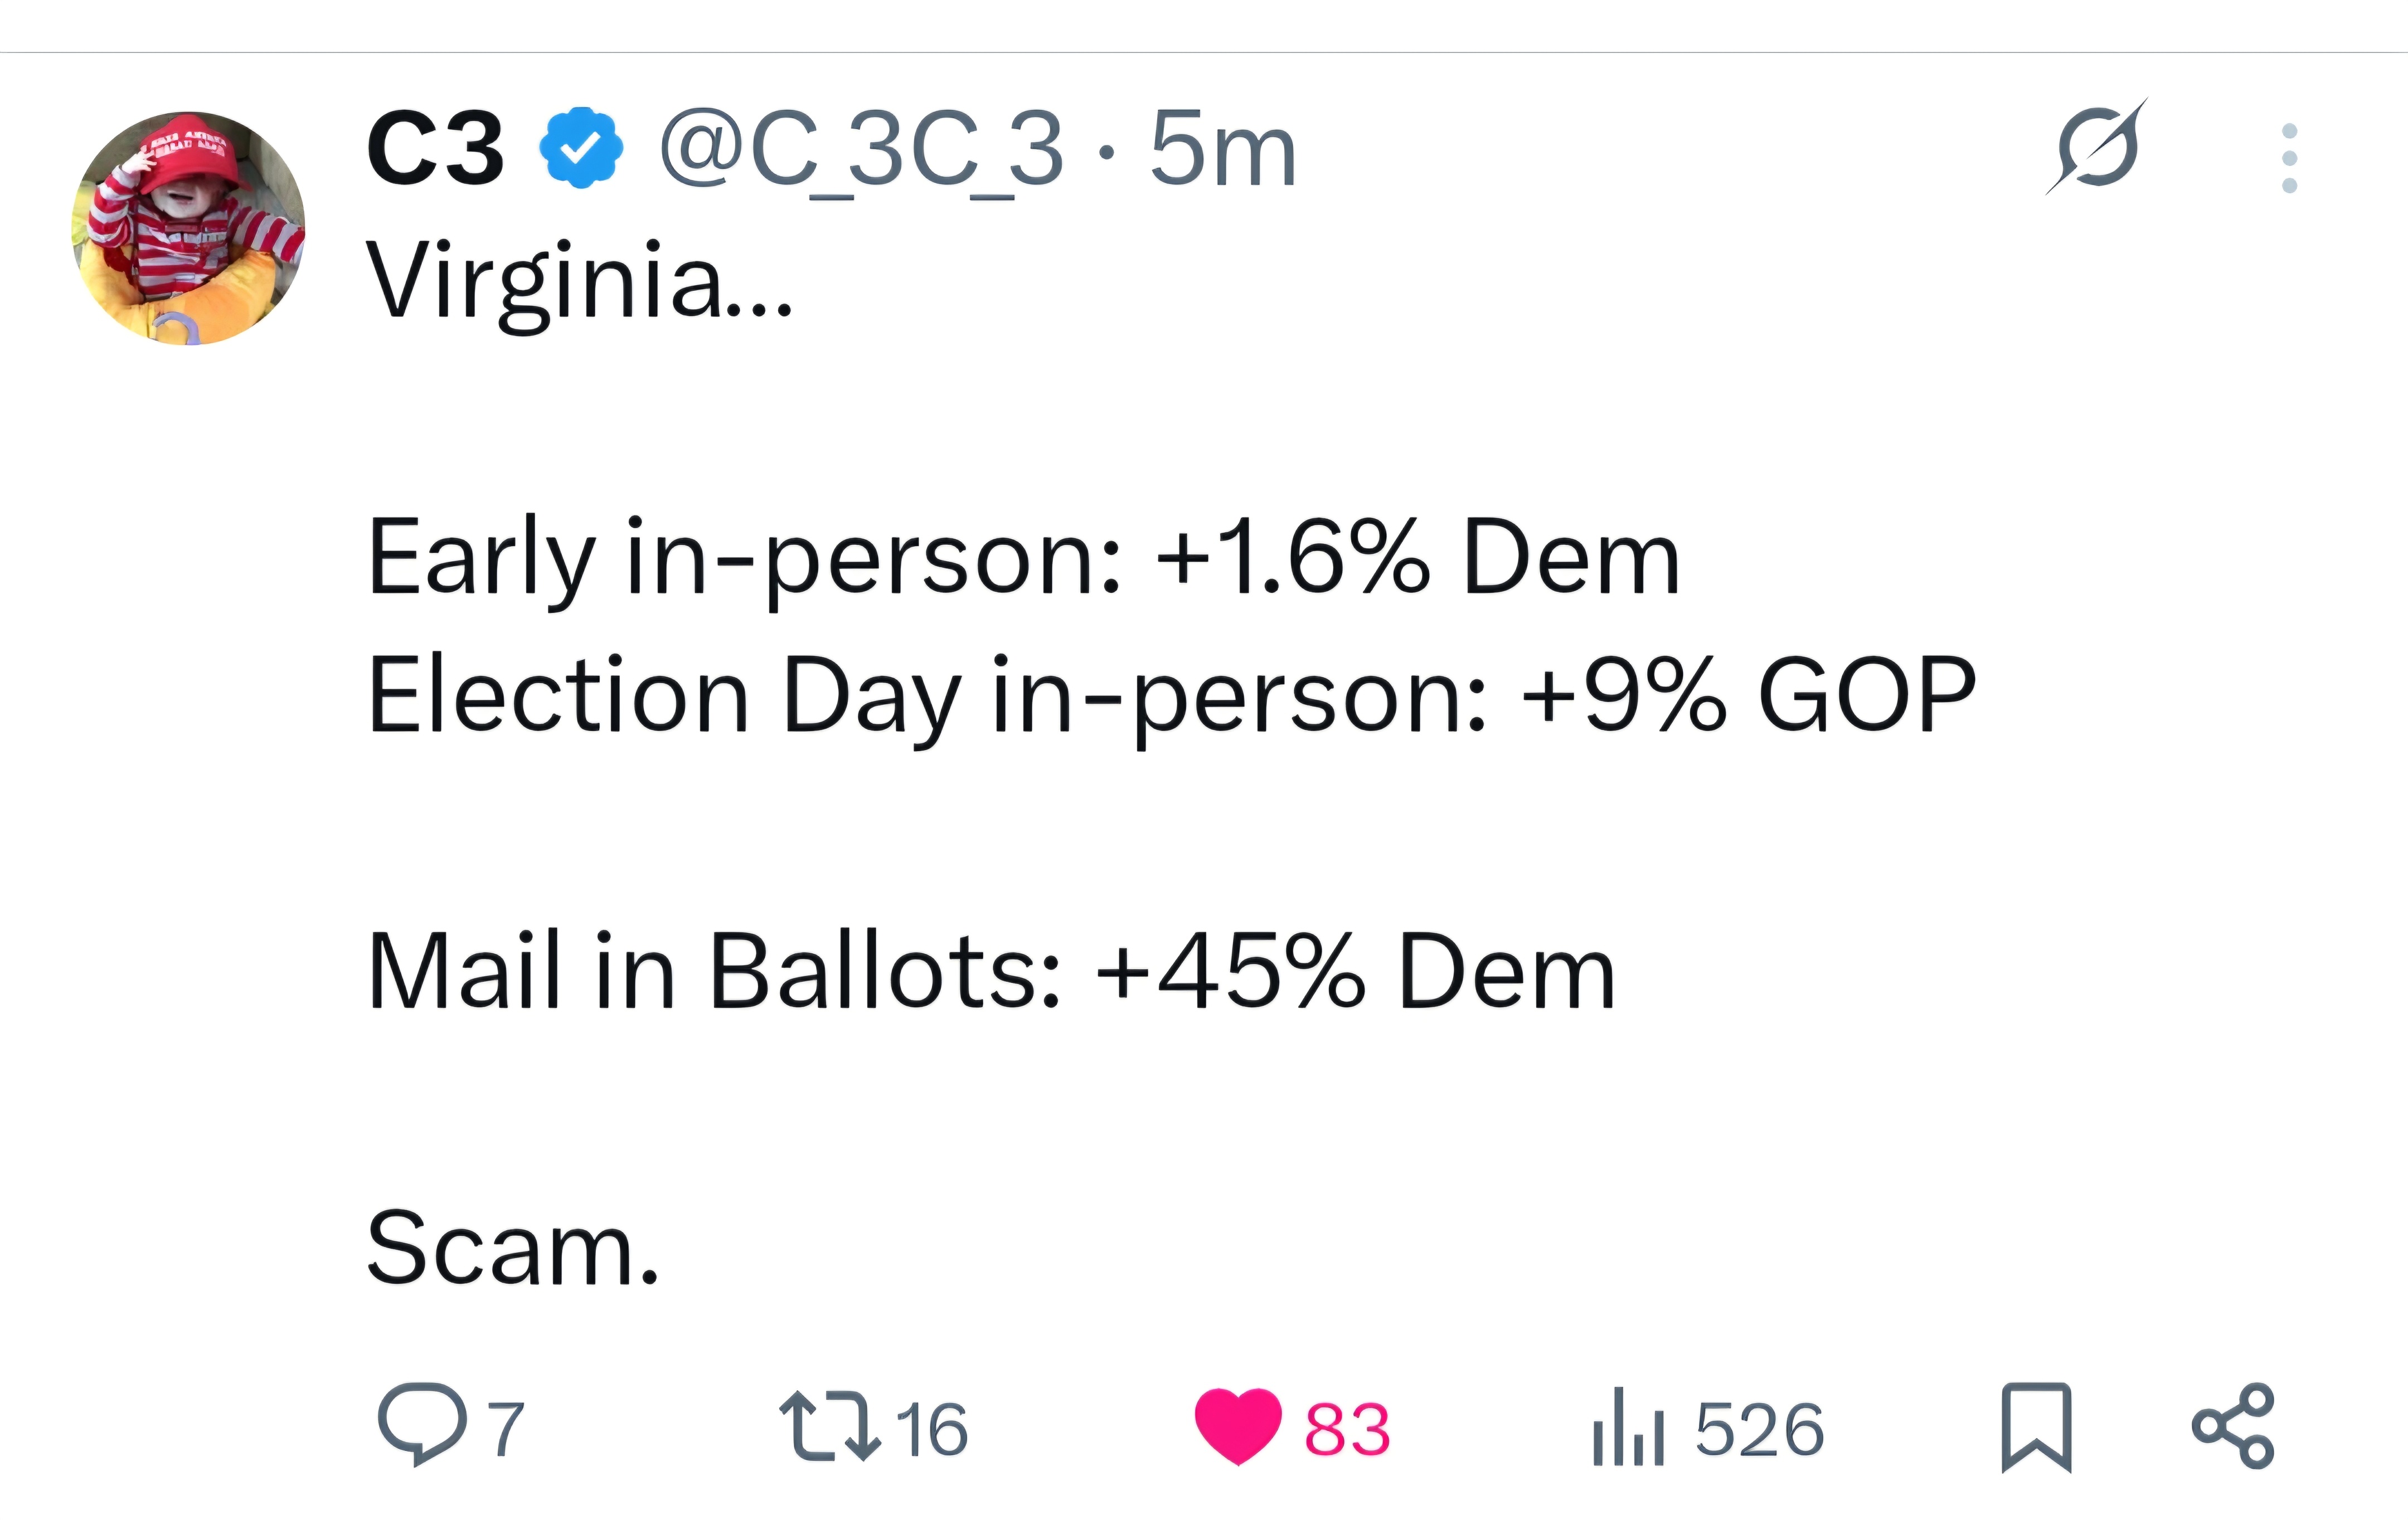The height and width of the screenshot is (1520, 2408).
Task: Click the repost count 16
Action: 931,1429
